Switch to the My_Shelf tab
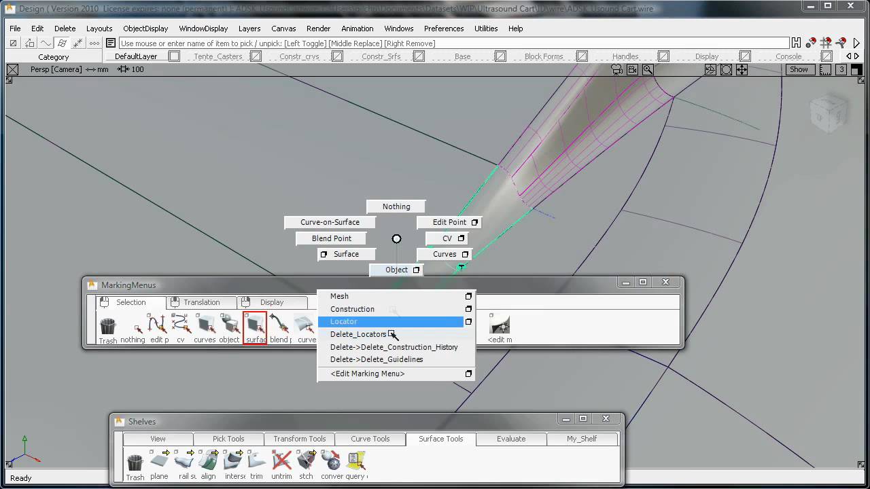Screen dimensions: 870x489 pos(582,439)
